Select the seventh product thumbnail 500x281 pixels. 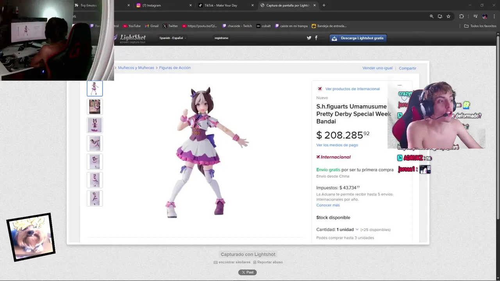click(x=95, y=198)
